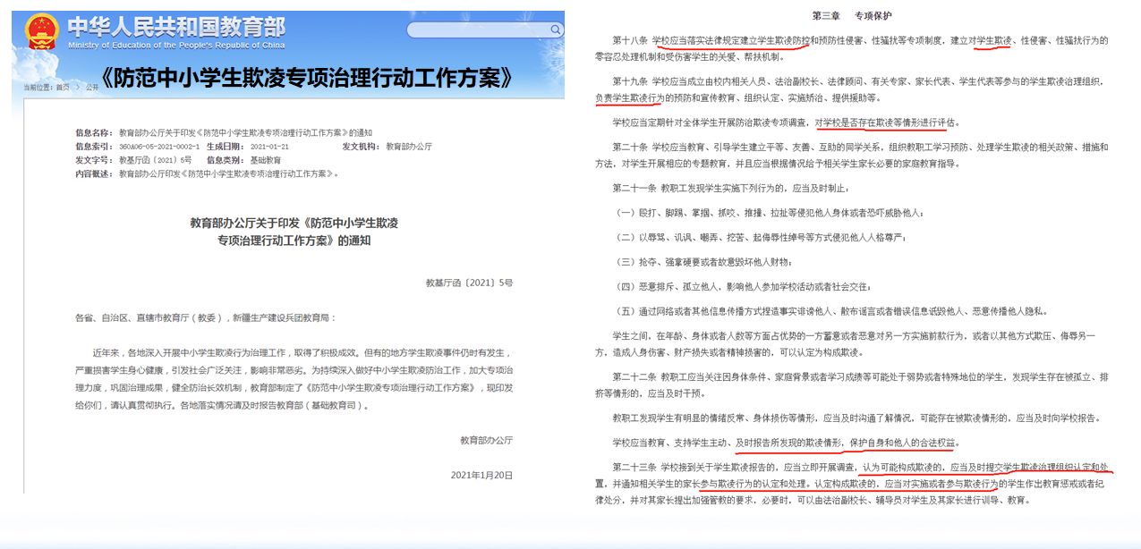This screenshot has width=1141, height=549.
Task: Click the paragraph starting 学校应当教育、支持学生主动
Action: tap(787, 443)
